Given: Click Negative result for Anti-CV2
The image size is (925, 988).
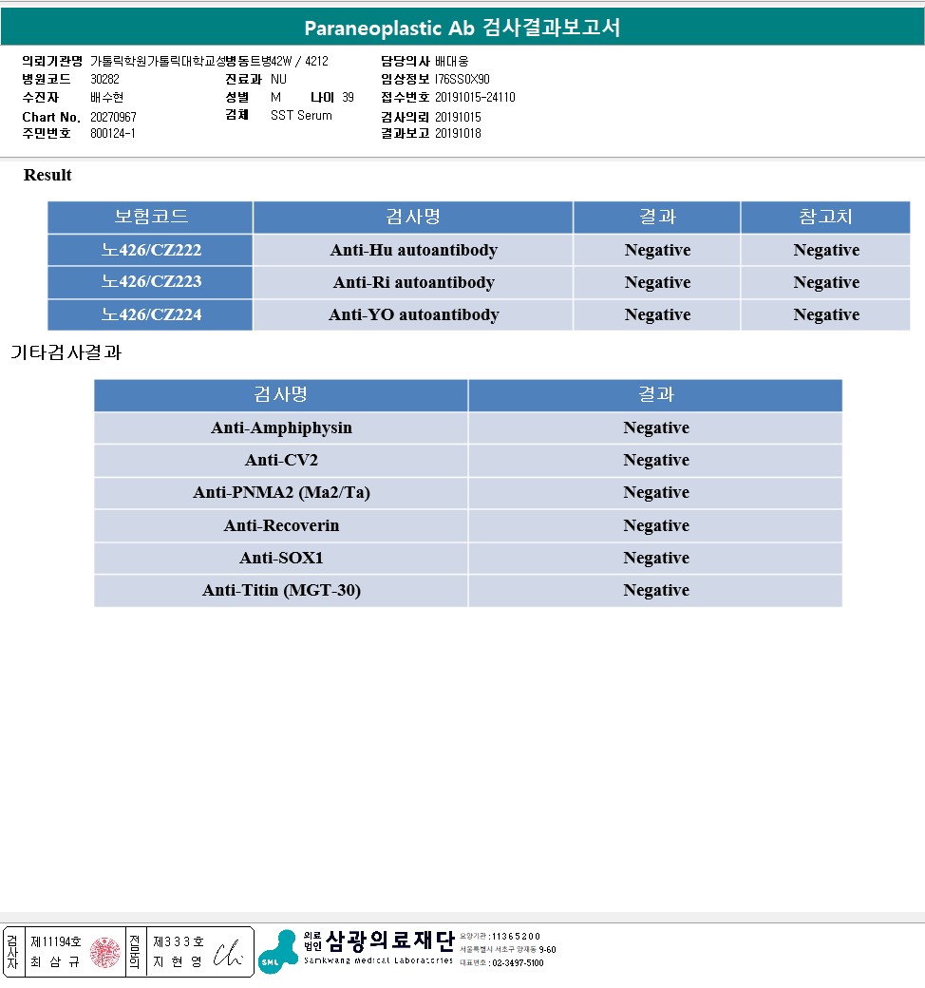Looking at the screenshot, I should 656,460.
